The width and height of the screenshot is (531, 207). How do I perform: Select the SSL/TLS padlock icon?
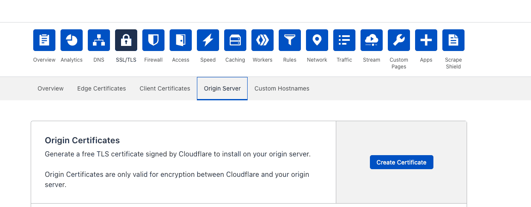[x=126, y=40]
